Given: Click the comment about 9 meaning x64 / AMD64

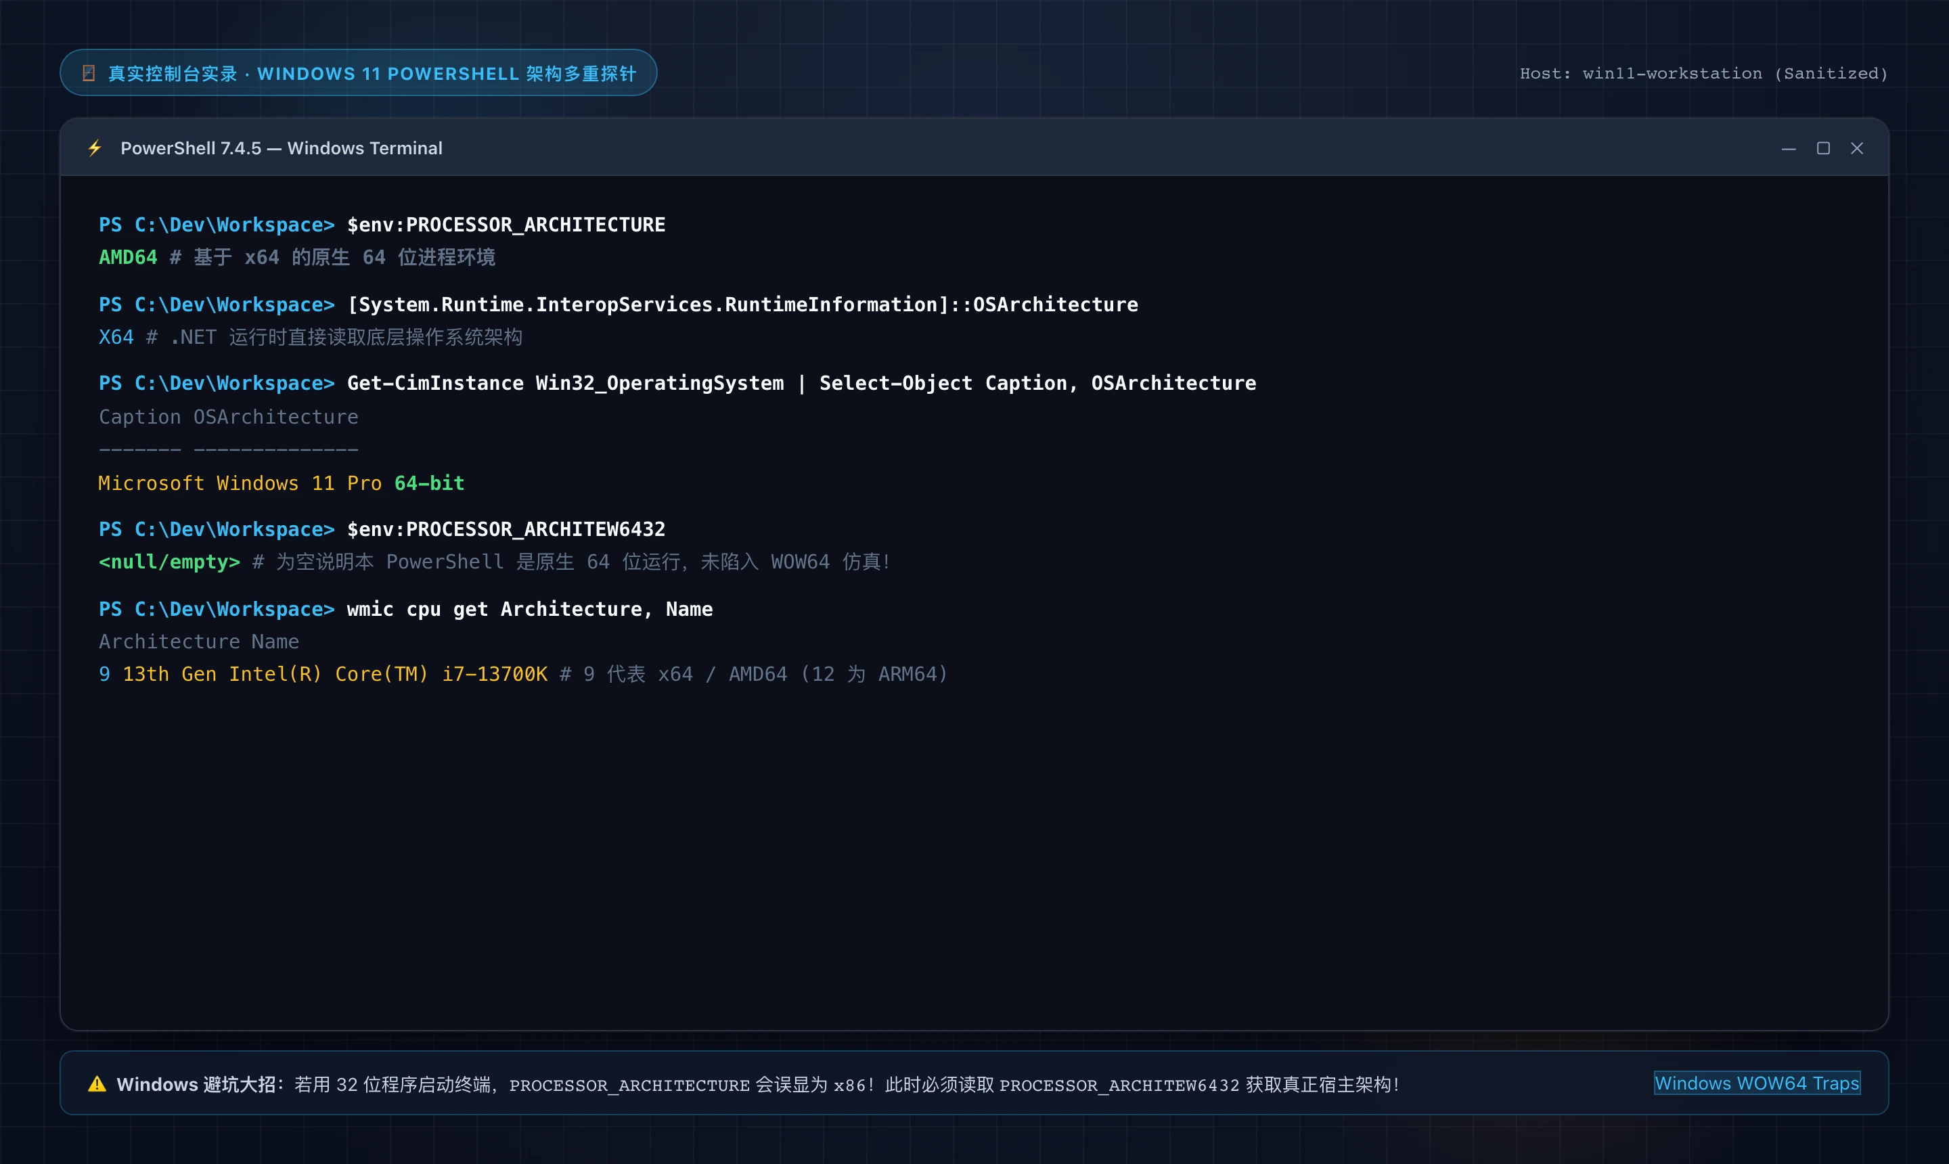Looking at the screenshot, I should [754, 675].
